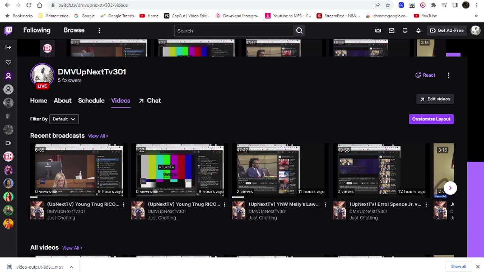This screenshot has height=272, width=484.
Task: Open Youtube to MP3 bookmark
Action: (288, 16)
